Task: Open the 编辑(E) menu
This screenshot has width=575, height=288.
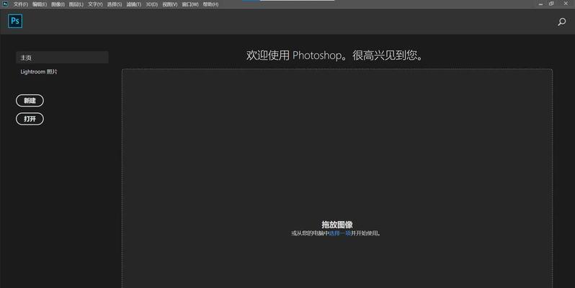Action: tap(39, 4)
